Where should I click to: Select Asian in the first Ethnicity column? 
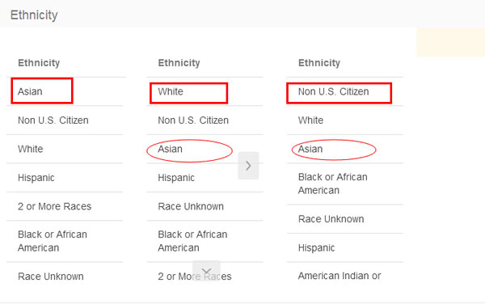[x=30, y=91]
